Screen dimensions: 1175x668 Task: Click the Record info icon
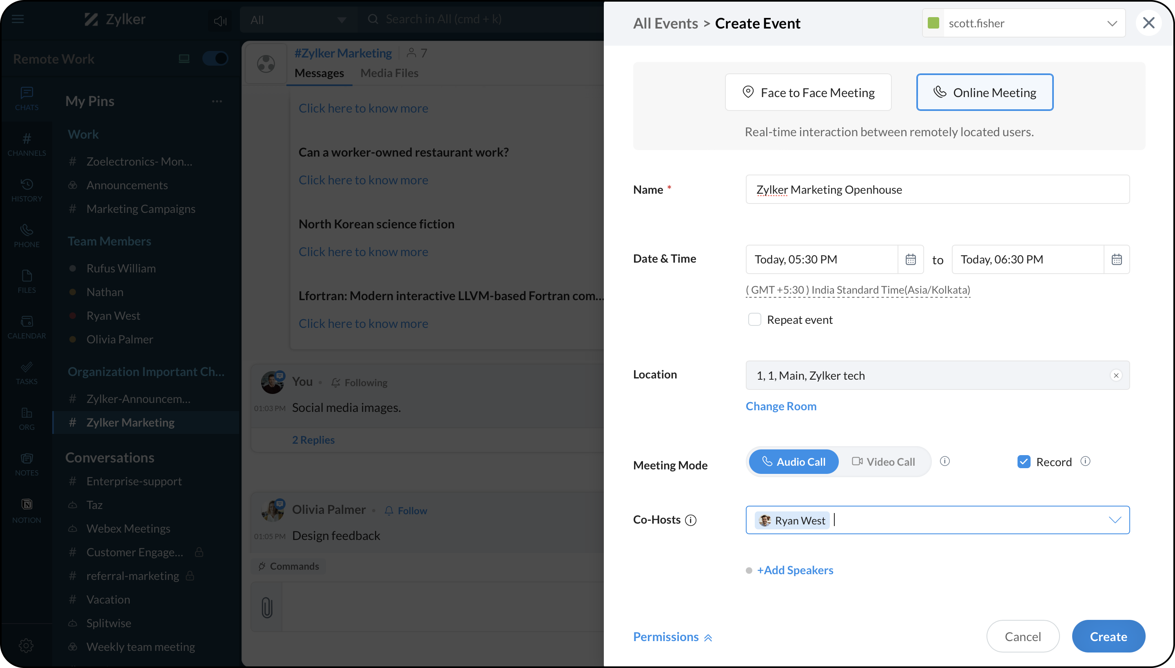coord(1085,461)
